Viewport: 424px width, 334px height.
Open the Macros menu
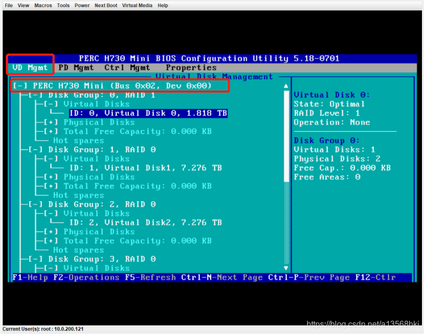pos(43,6)
